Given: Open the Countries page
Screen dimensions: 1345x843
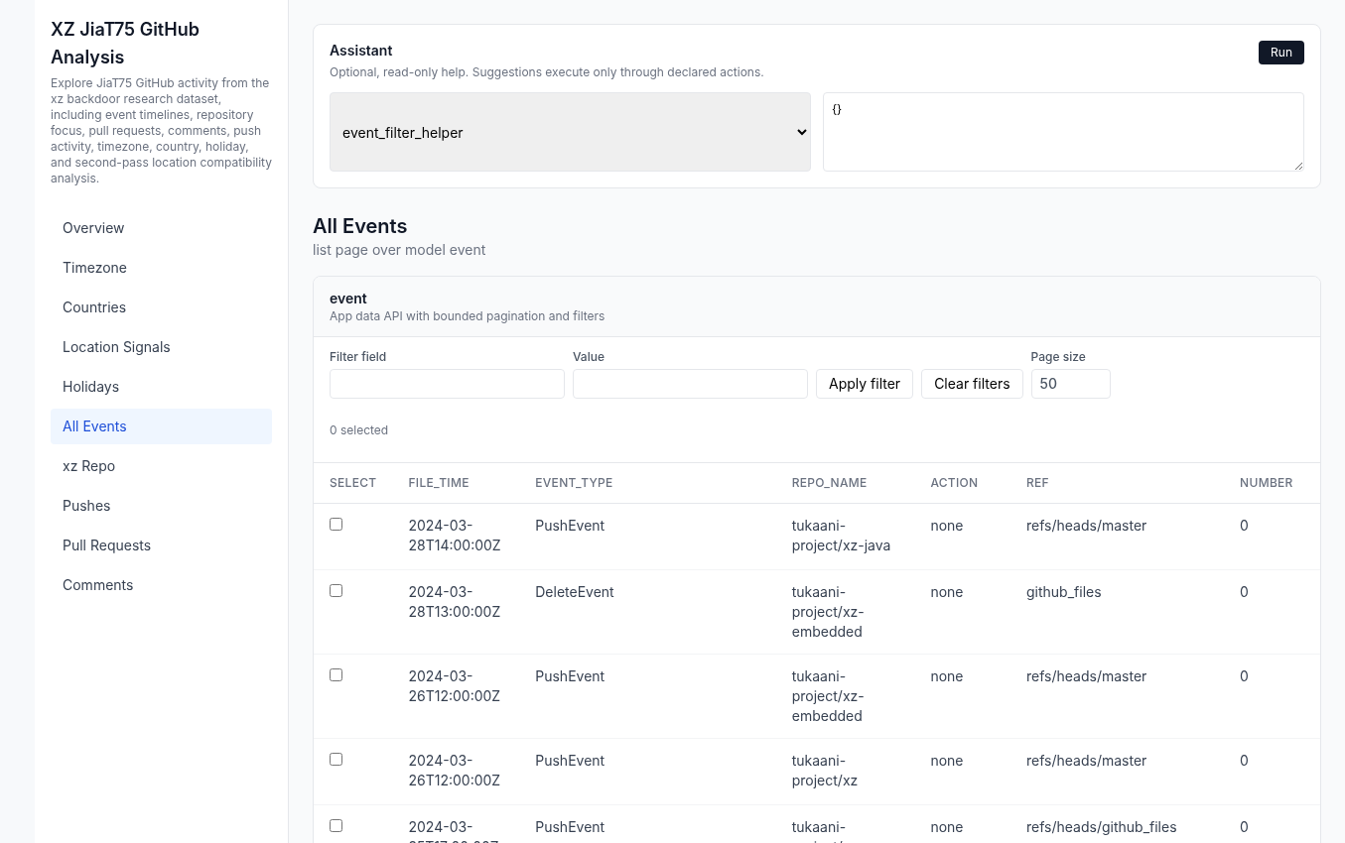Looking at the screenshot, I should coord(161,307).
